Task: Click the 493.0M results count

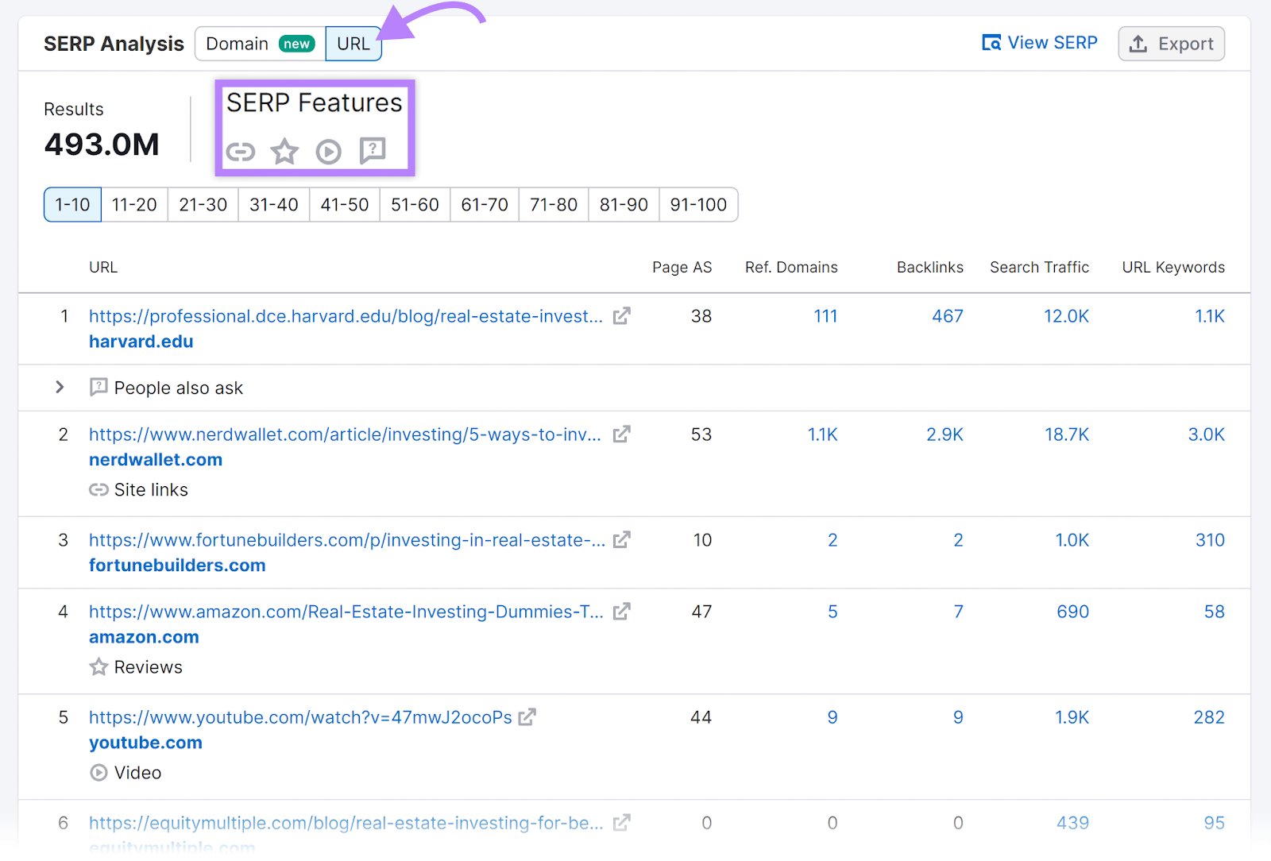Action: point(102,145)
